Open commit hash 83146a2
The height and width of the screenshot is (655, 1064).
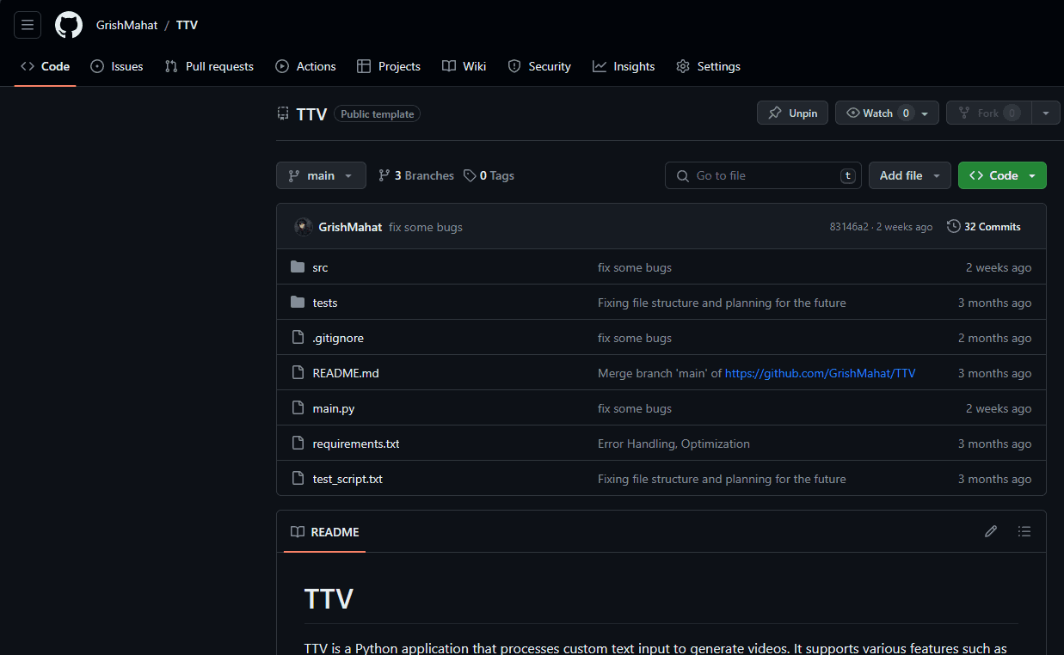[x=849, y=227]
